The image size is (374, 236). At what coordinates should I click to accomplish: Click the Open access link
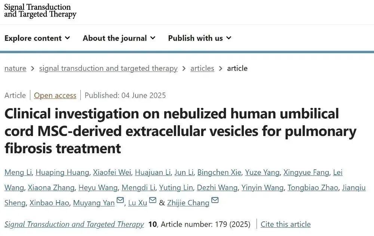tap(55, 95)
